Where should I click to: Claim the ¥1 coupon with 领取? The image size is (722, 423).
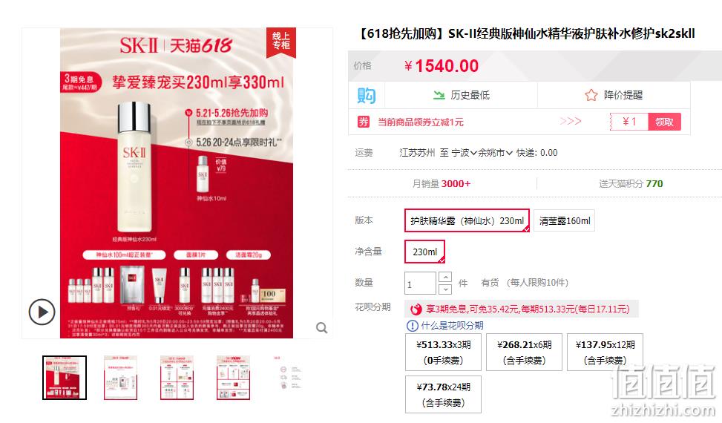coord(664,122)
